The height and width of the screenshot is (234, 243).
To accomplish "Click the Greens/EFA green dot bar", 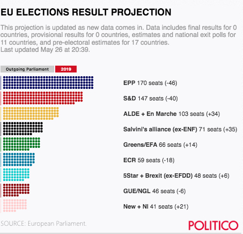I will [x=22, y=144].
